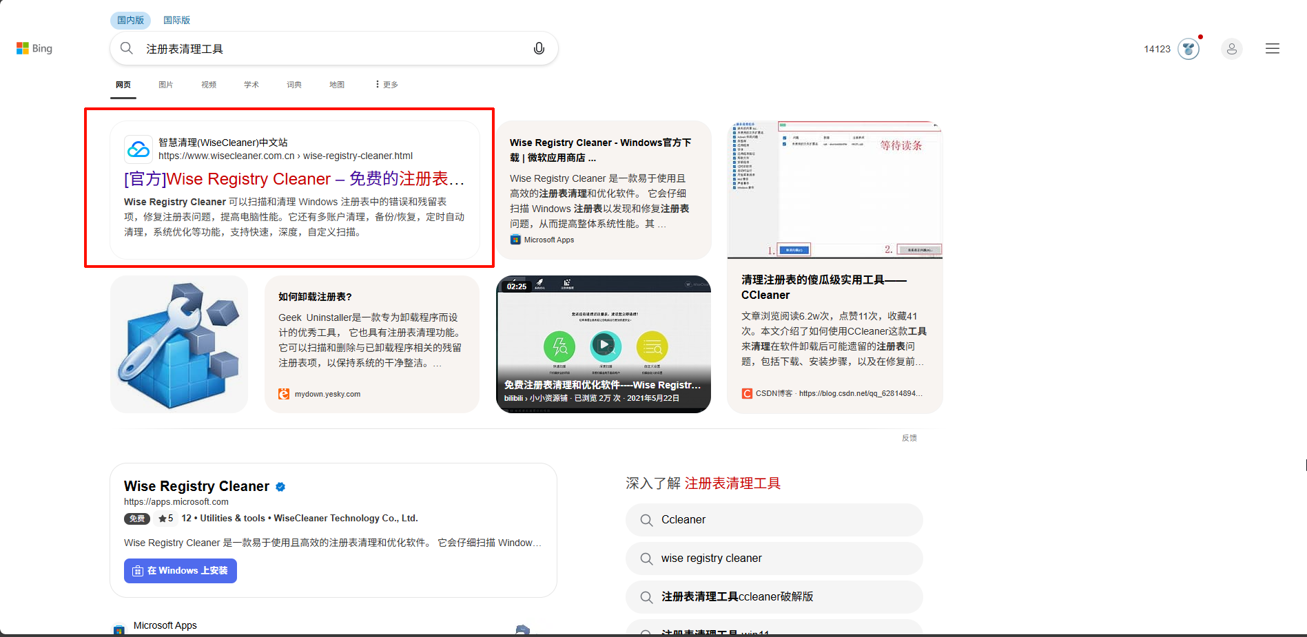Open wisecleaner.com.cn URL link
Viewport: 1307px width, 637px height.
285,156
